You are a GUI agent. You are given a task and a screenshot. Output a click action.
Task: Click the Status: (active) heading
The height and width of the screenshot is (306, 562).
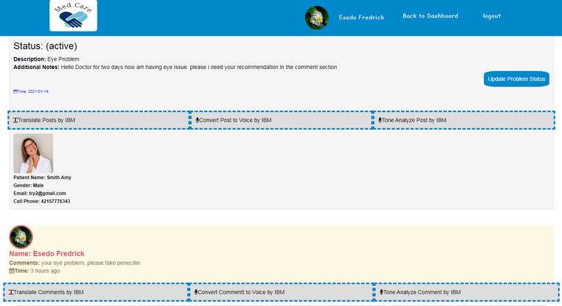coord(45,46)
